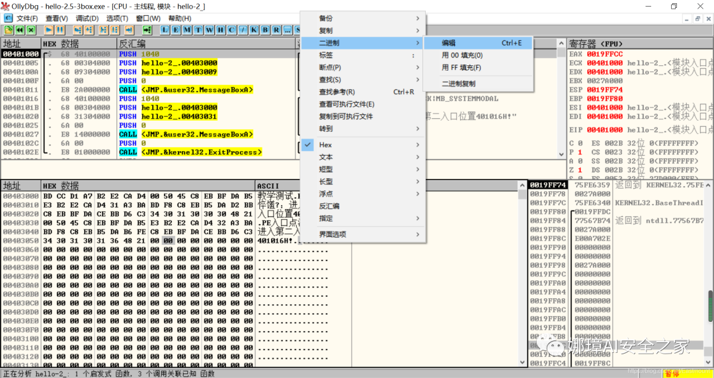Go to address green toolbar icon

coord(147,30)
